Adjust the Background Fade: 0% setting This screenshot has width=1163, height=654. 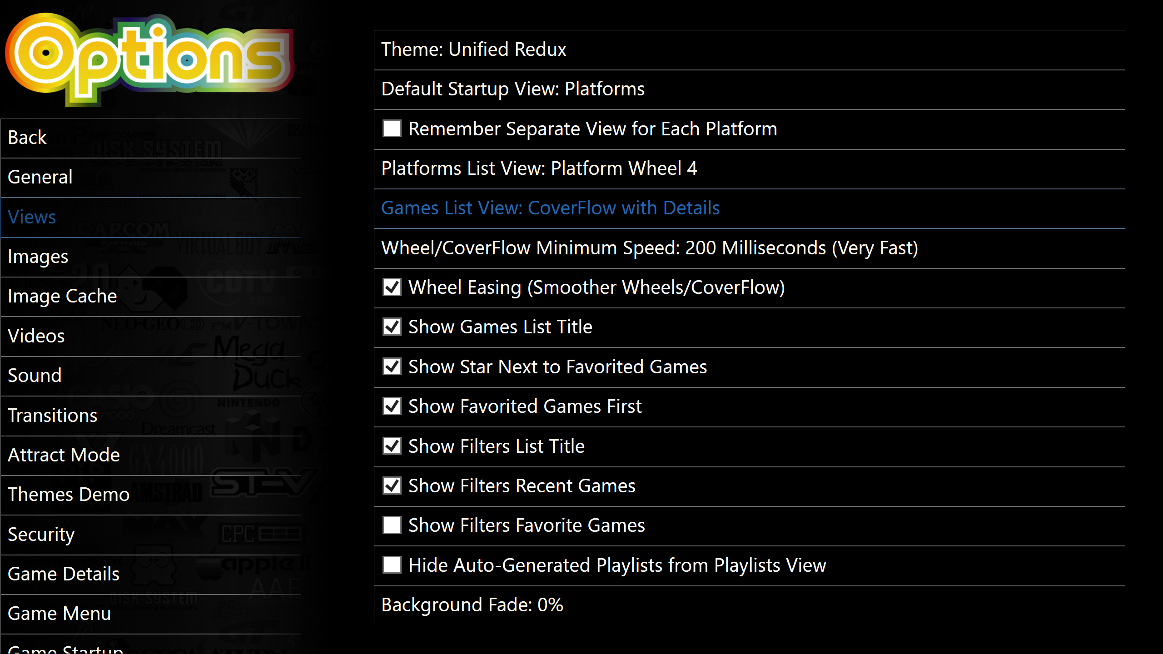[x=749, y=605]
